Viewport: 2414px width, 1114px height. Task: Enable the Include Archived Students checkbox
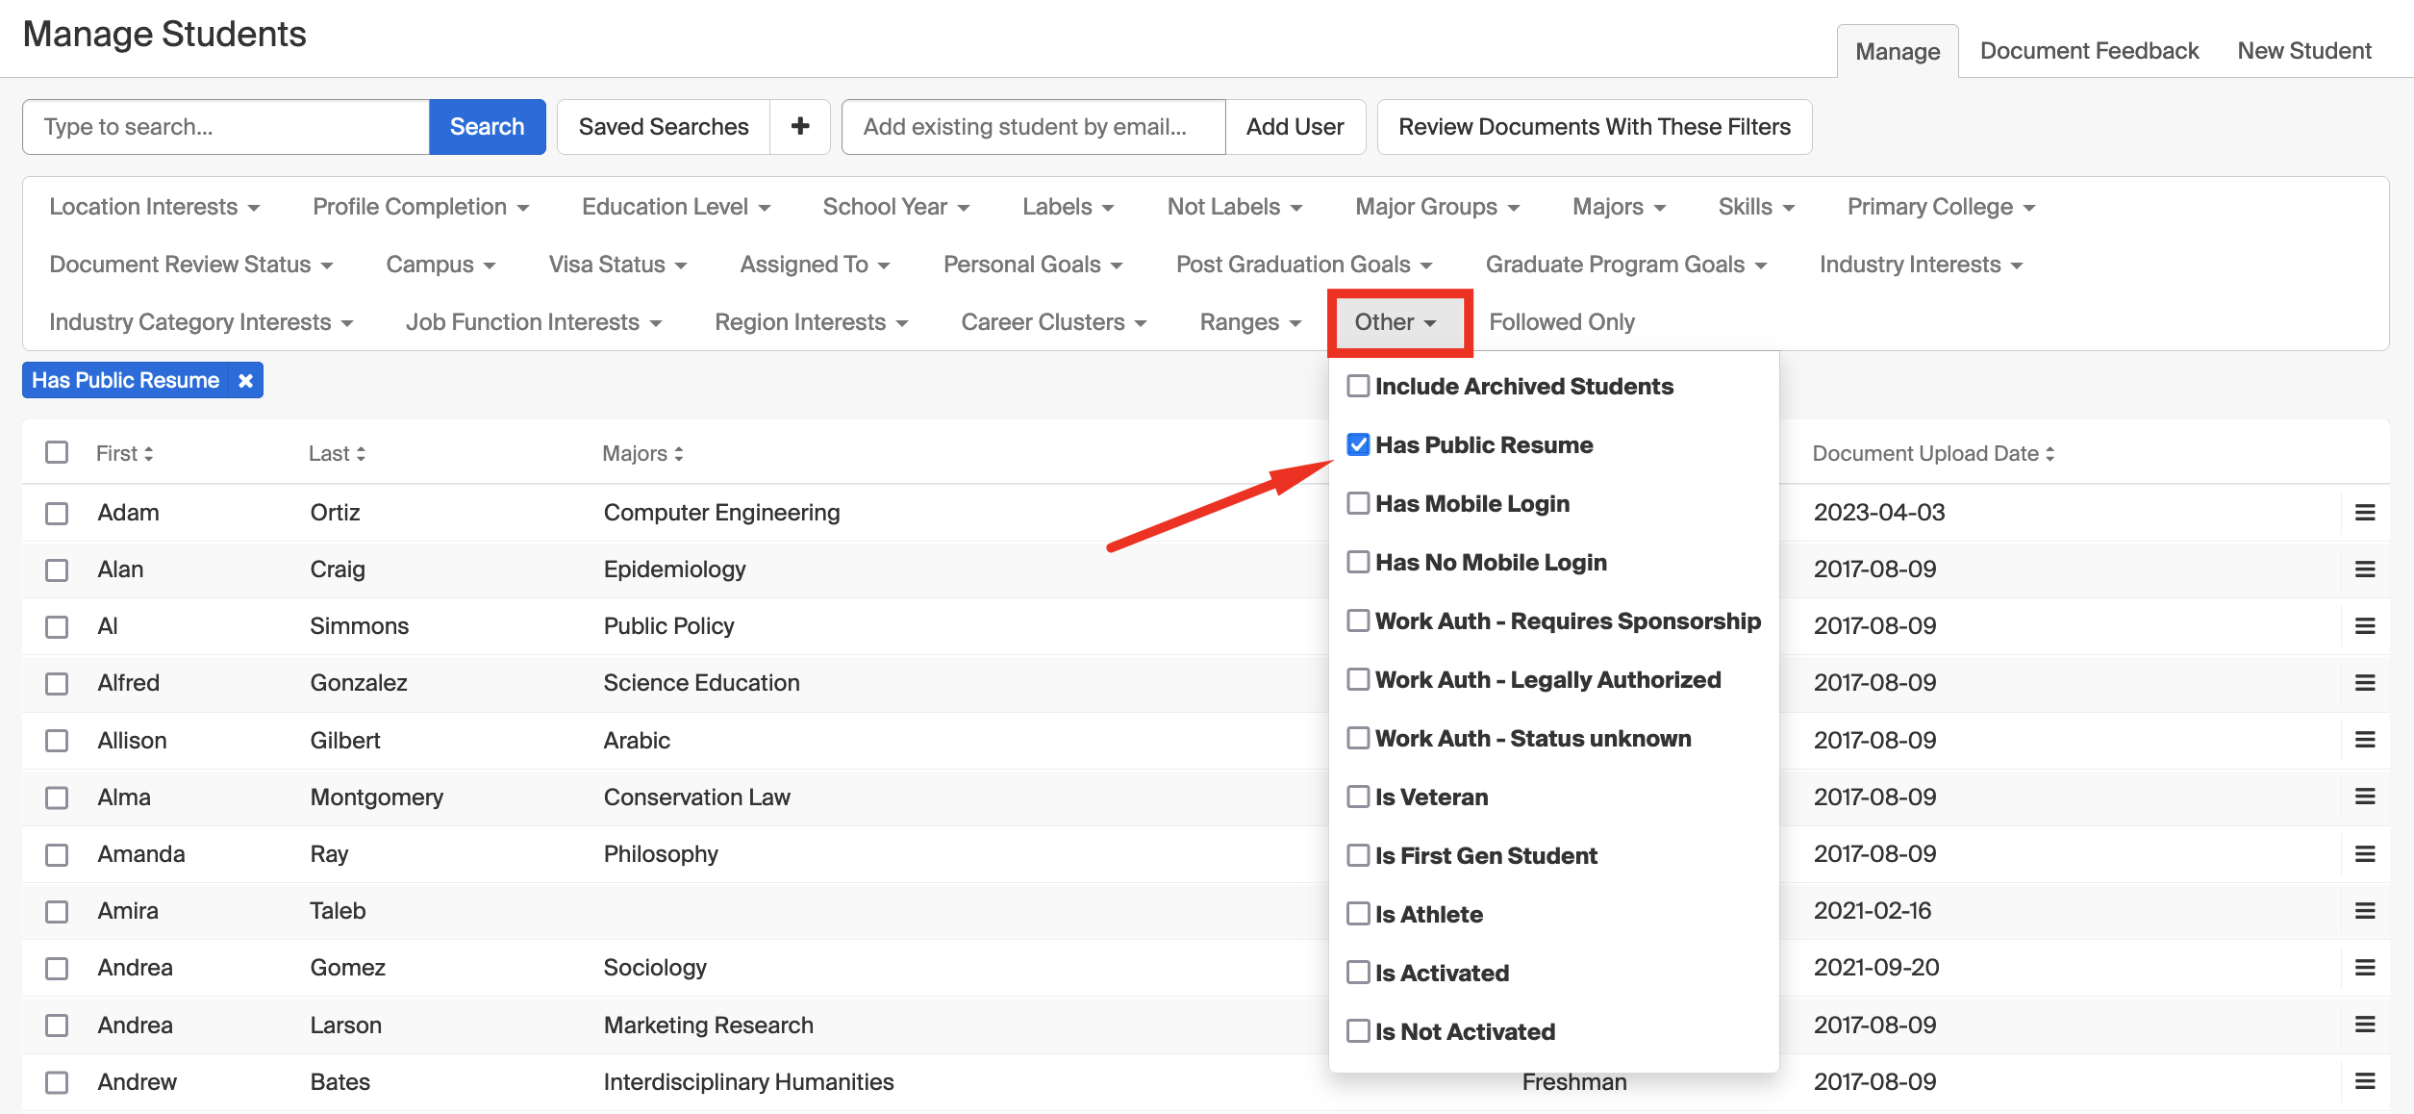(x=1358, y=386)
